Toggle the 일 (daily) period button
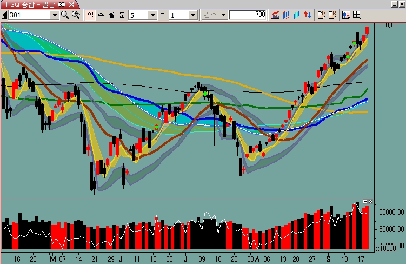This screenshot has height=264, width=406. (x=90, y=15)
